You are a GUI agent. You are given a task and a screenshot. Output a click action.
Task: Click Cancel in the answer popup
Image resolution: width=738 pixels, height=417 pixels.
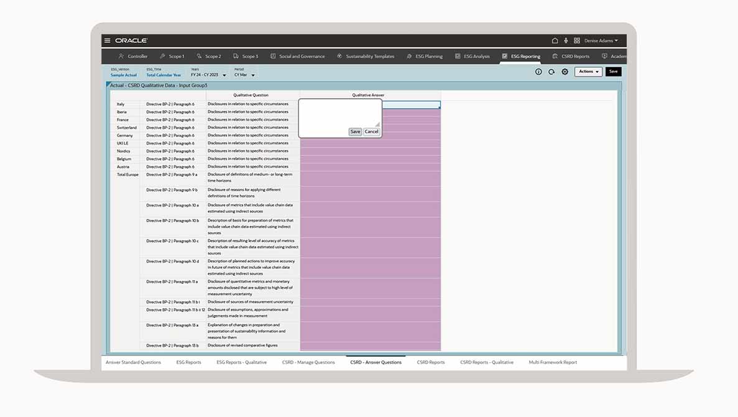tap(371, 132)
